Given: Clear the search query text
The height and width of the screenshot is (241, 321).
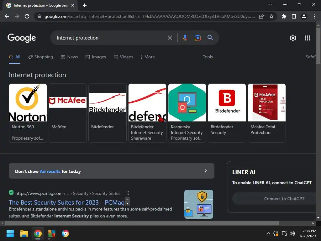Looking at the screenshot, I should click(x=170, y=38).
